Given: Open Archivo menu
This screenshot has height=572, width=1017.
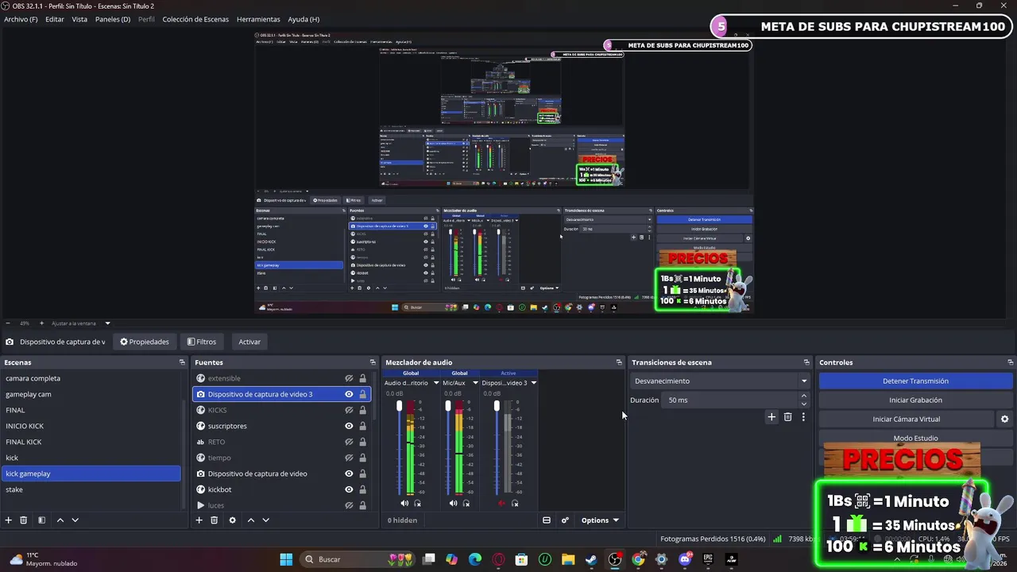Looking at the screenshot, I should coord(21,19).
